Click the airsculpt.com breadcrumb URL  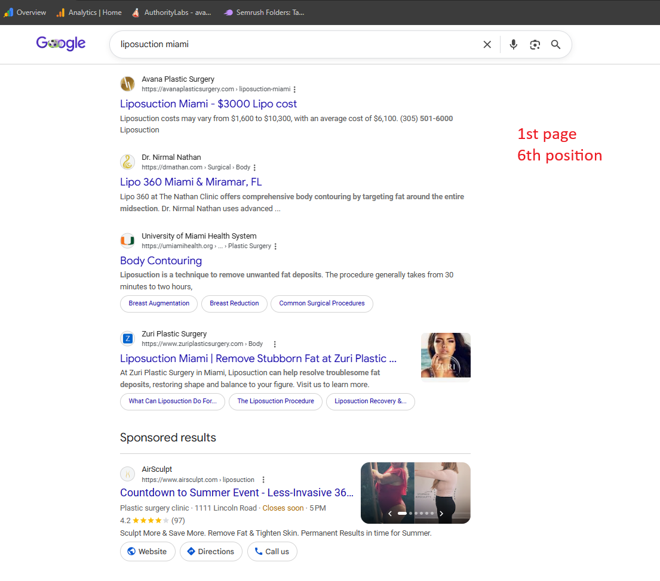198,480
